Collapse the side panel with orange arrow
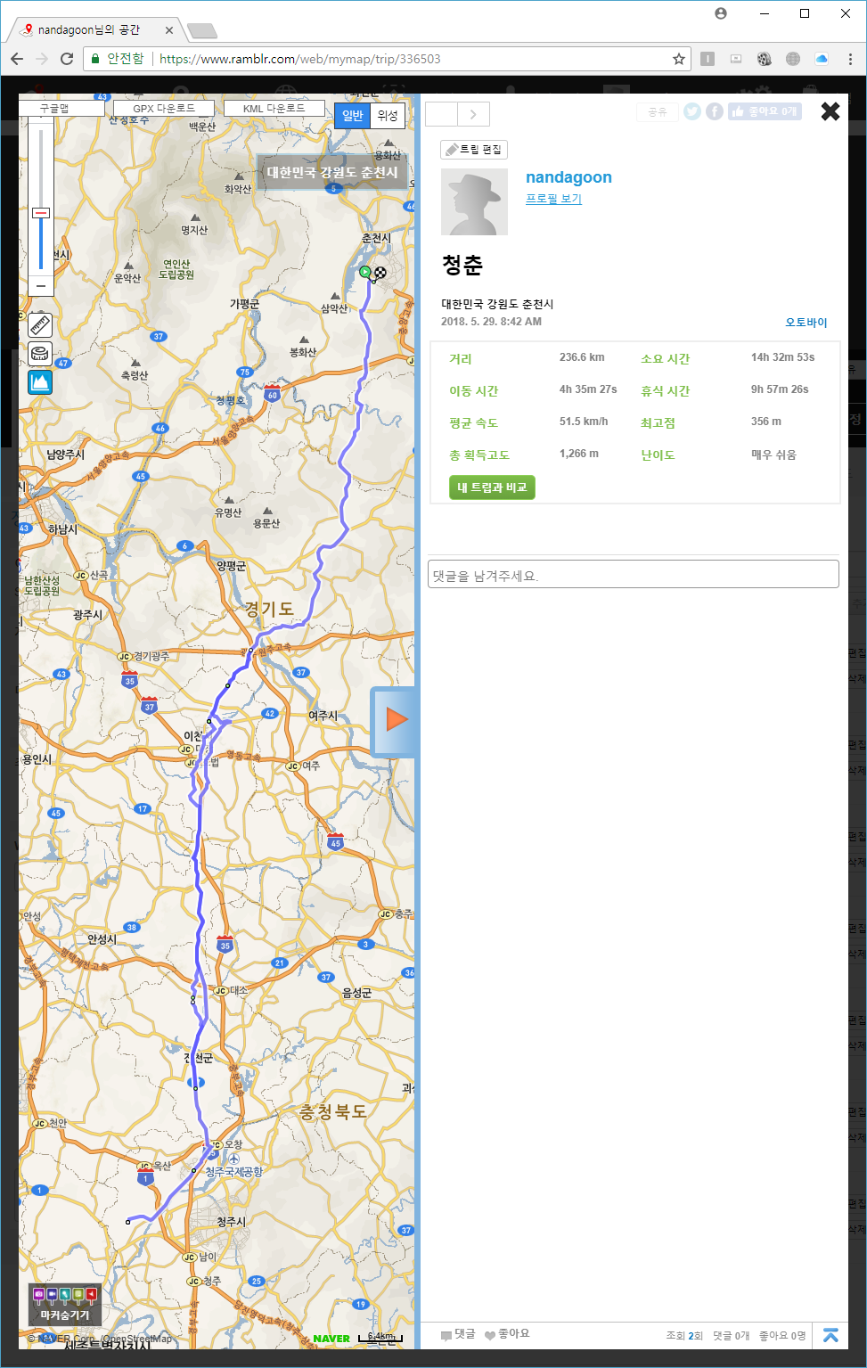867x1368 pixels. 394,720
